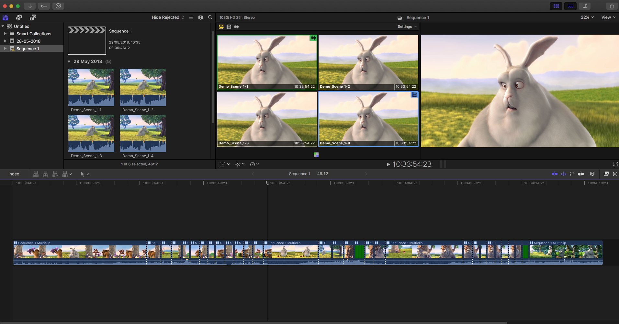This screenshot has width=619, height=324.
Task: Collapse the Untitled library
Action: [3, 26]
